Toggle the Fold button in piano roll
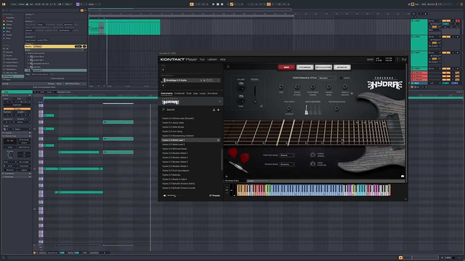 point(42,92)
